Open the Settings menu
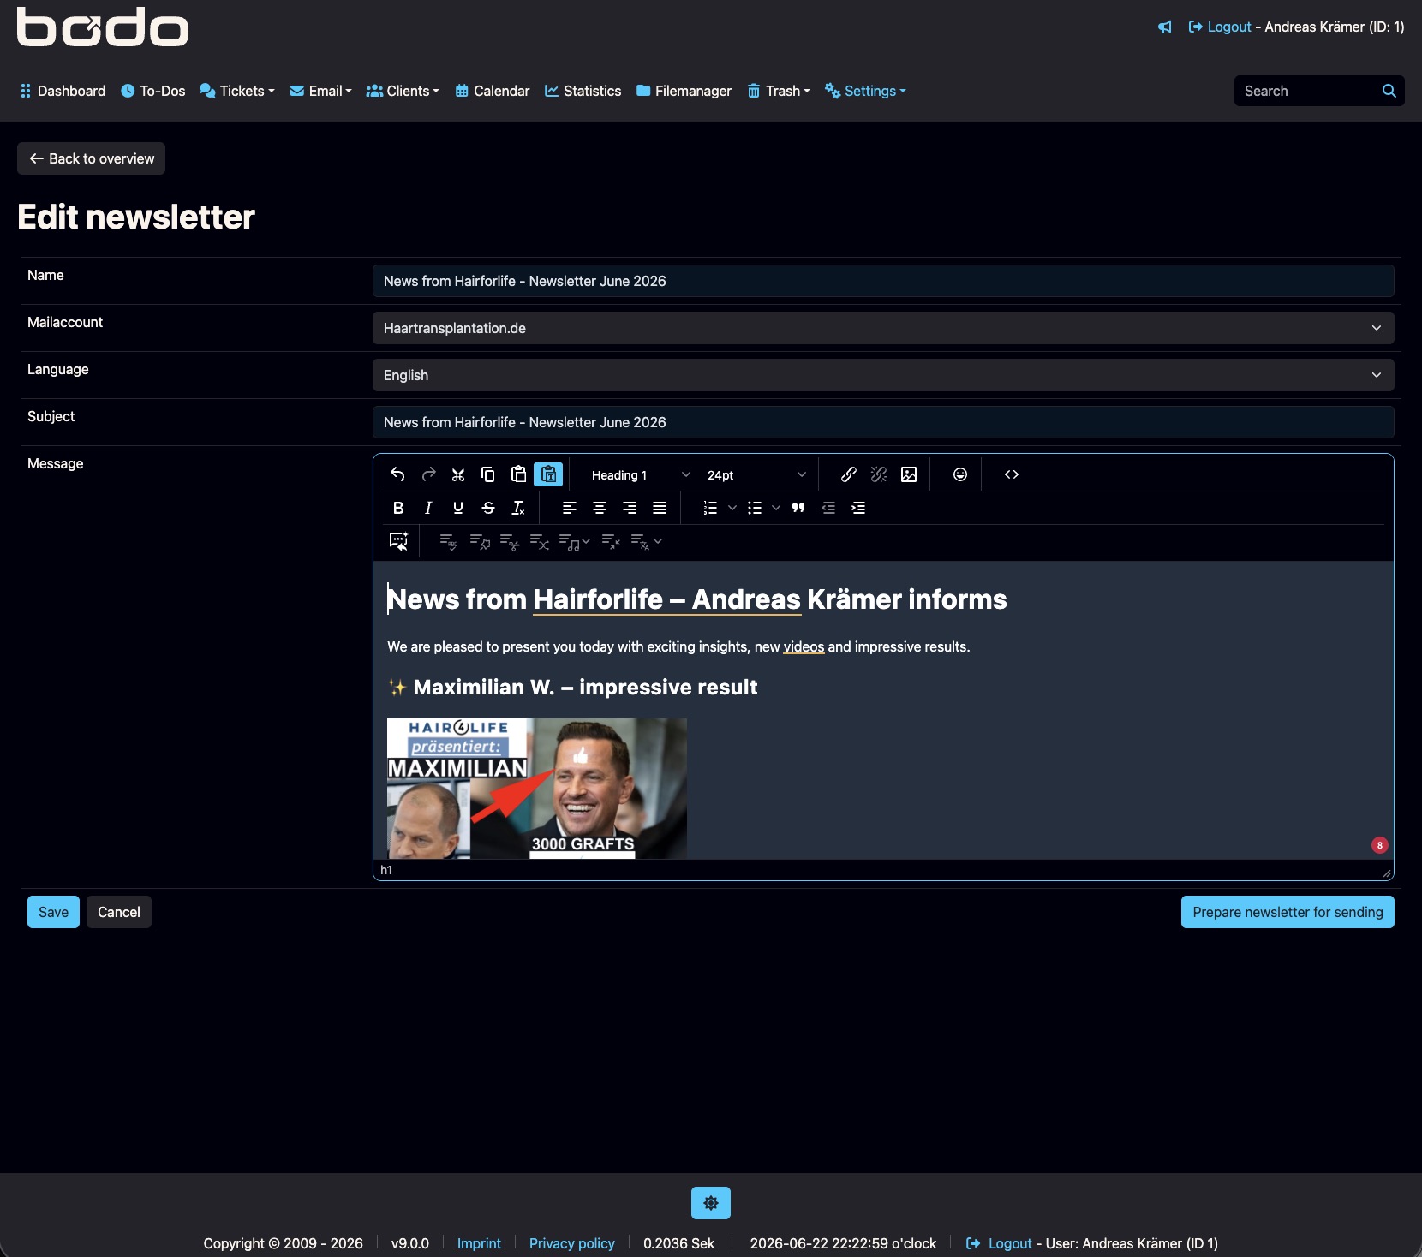The height and width of the screenshot is (1257, 1422). pos(865,91)
